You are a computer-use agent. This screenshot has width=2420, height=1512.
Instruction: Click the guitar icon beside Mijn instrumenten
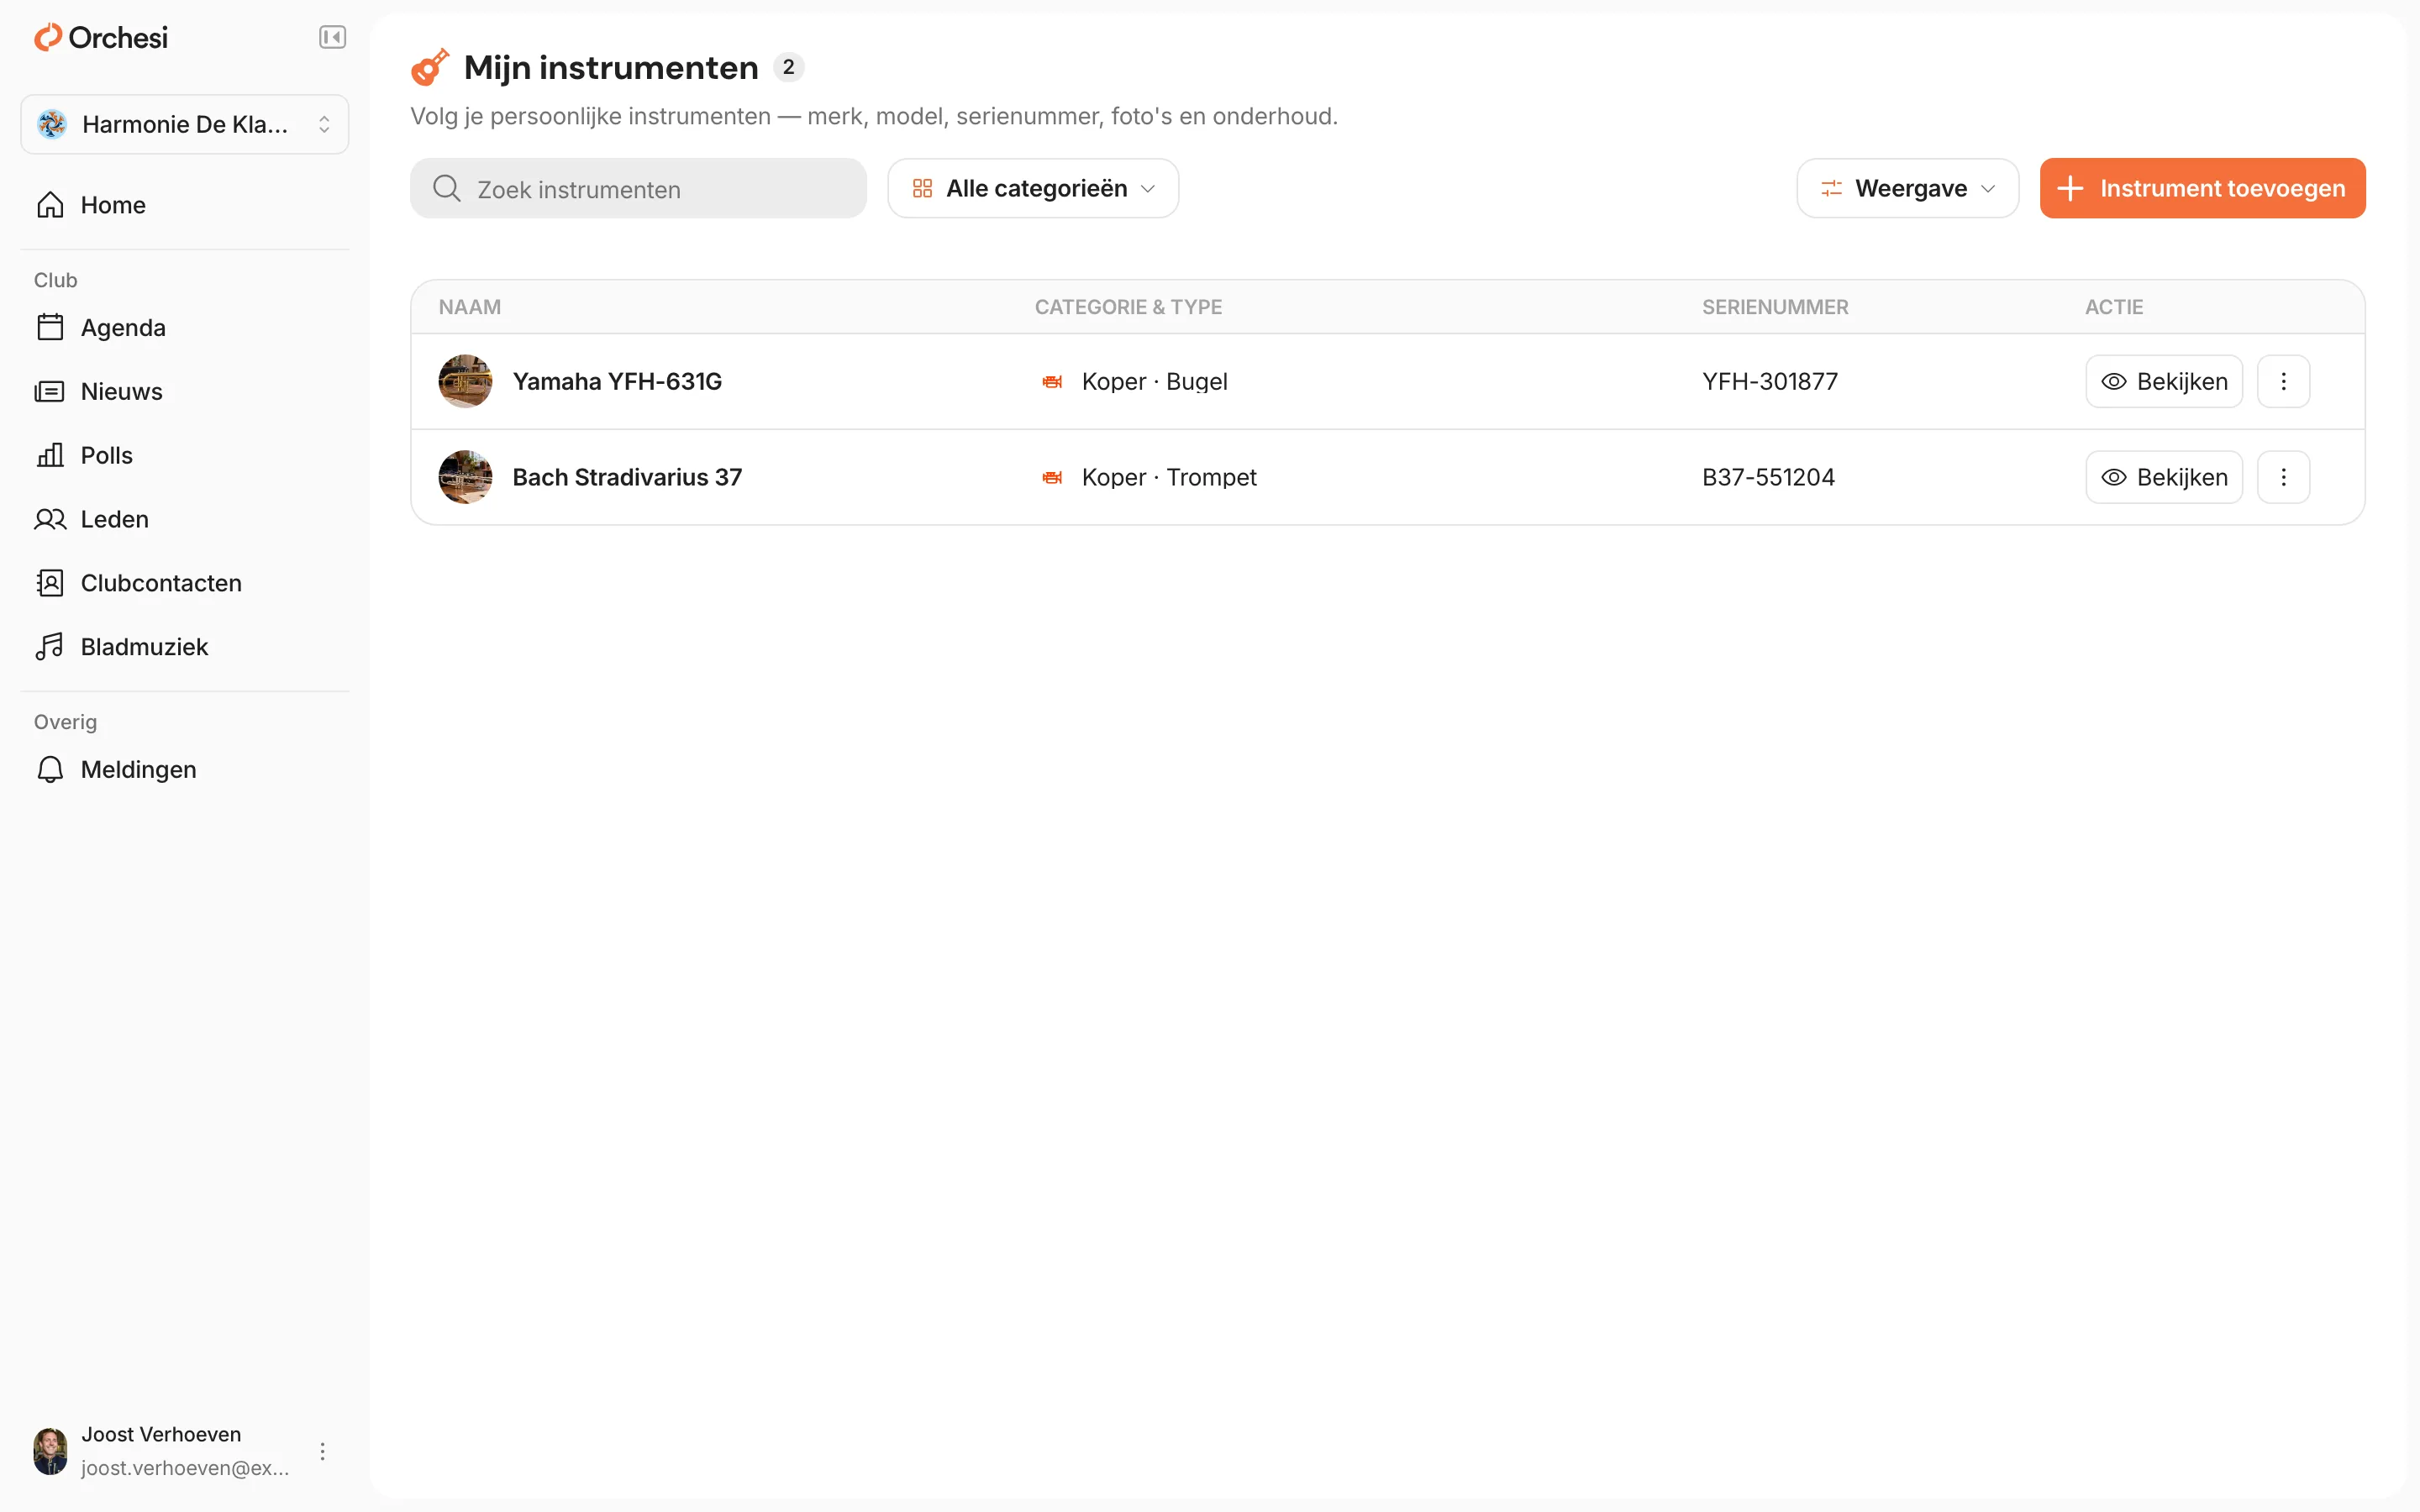tap(430, 67)
